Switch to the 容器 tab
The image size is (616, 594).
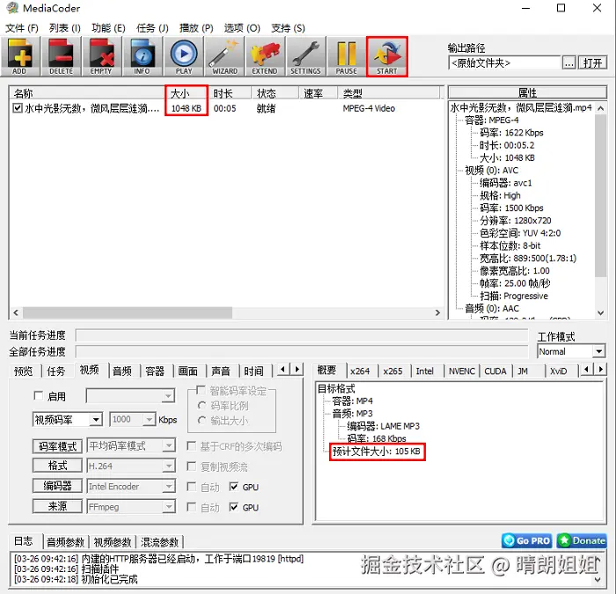pos(155,370)
